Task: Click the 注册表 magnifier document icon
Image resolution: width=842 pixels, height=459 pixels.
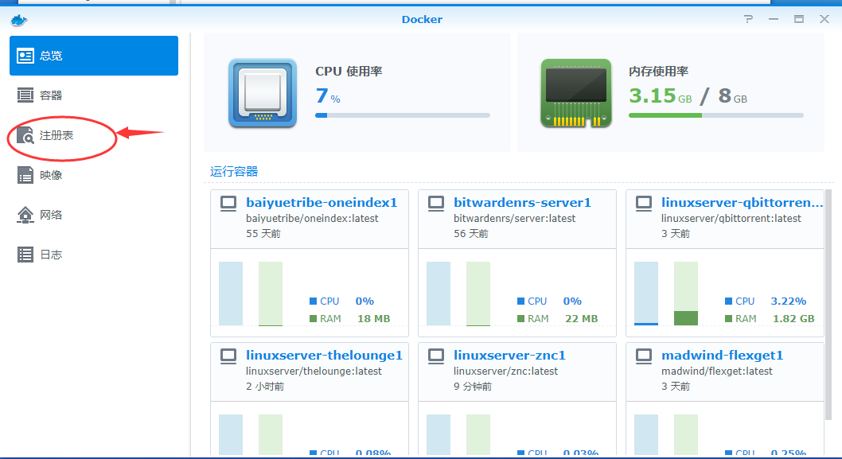Action: [25, 135]
